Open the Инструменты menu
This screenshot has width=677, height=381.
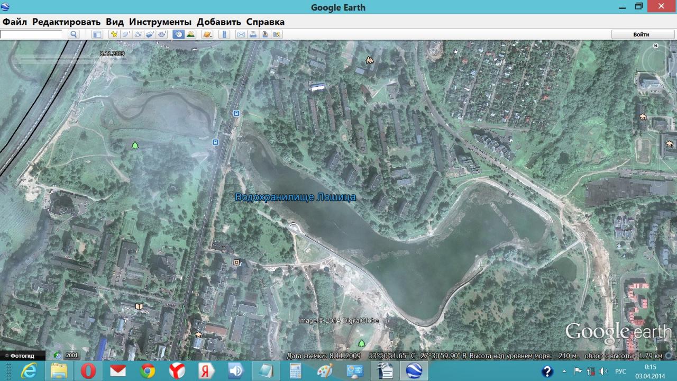coord(160,22)
